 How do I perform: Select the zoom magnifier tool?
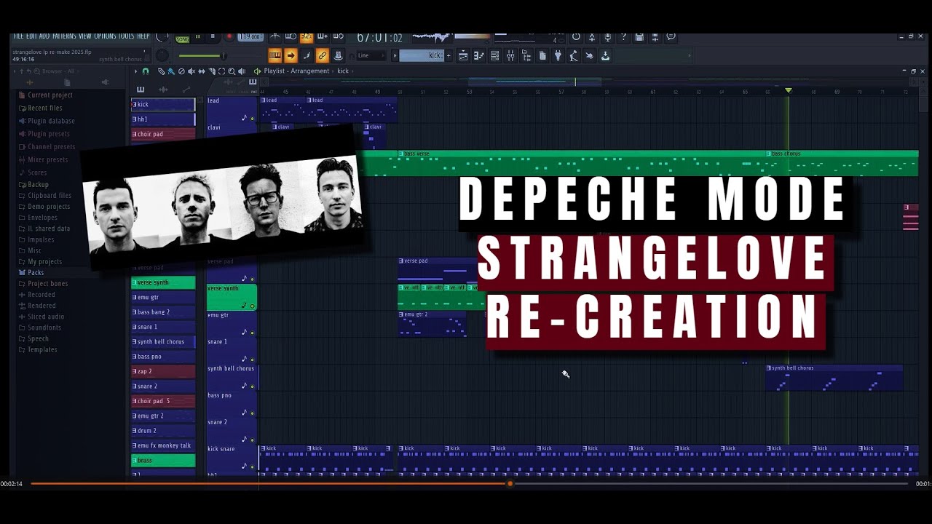[232, 71]
